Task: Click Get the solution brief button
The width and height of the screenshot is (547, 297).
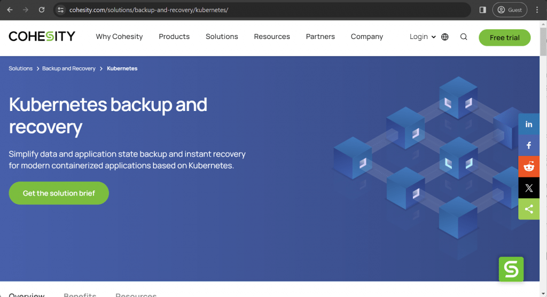Action: coord(59,193)
